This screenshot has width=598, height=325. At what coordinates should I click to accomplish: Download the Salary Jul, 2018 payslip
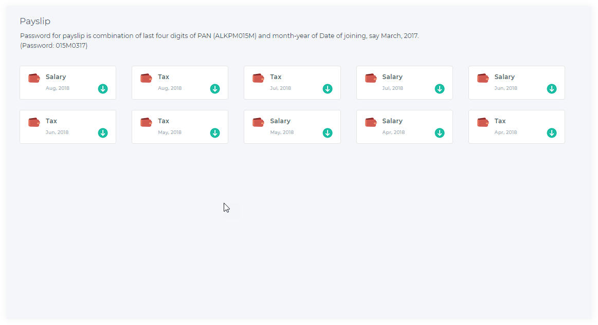[x=439, y=89]
